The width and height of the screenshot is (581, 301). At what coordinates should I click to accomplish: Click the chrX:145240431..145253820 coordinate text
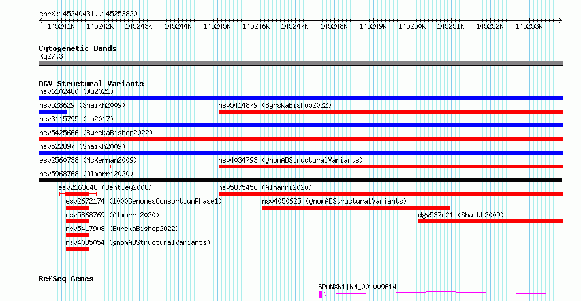(88, 14)
